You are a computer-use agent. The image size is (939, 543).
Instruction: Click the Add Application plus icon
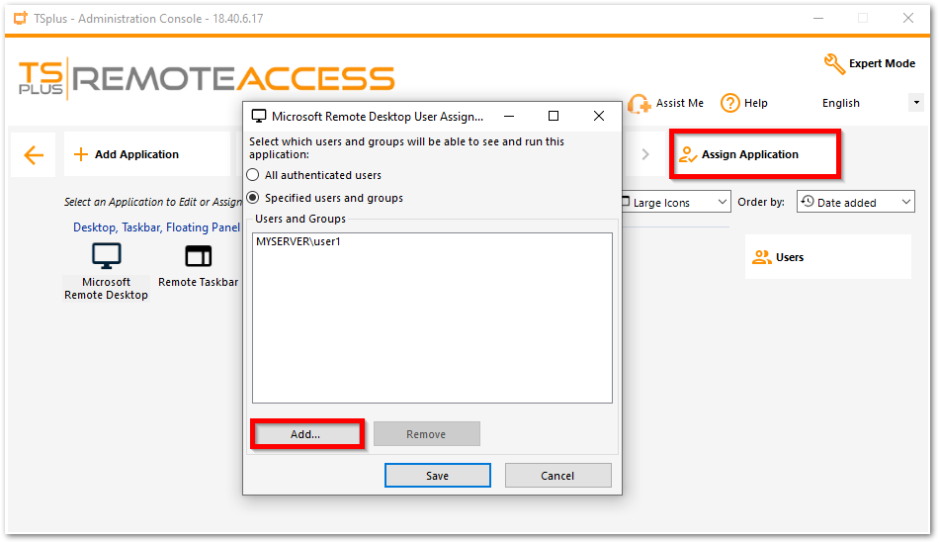coord(81,155)
